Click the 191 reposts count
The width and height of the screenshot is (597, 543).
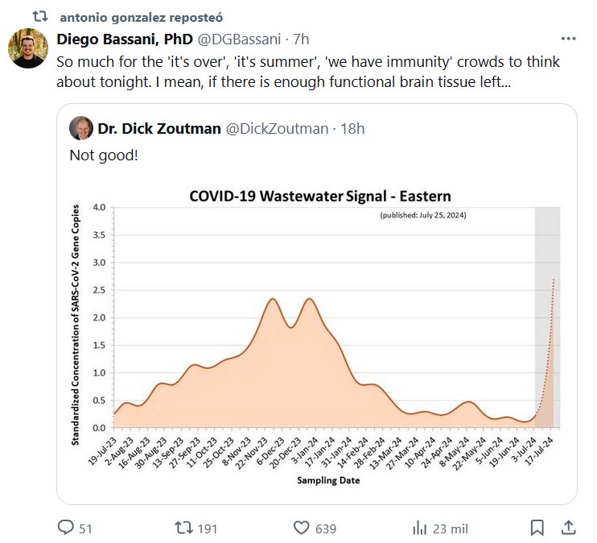click(x=208, y=528)
